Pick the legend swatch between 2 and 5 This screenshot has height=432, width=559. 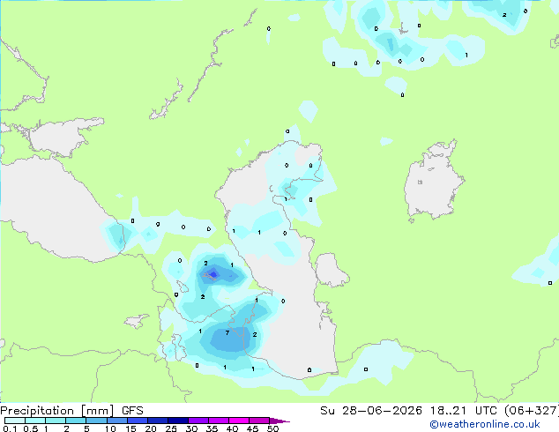tap(76, 421)
